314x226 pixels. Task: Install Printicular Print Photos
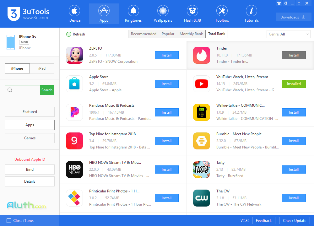tap(167, 198)
